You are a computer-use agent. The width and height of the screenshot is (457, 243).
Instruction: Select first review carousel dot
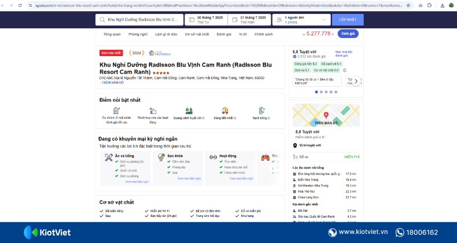click(316, 92)
